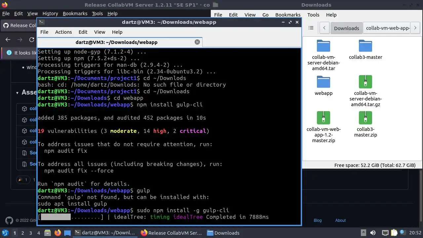Launch Firefox from taskbar quicklaunch

(x=58, y=233)
